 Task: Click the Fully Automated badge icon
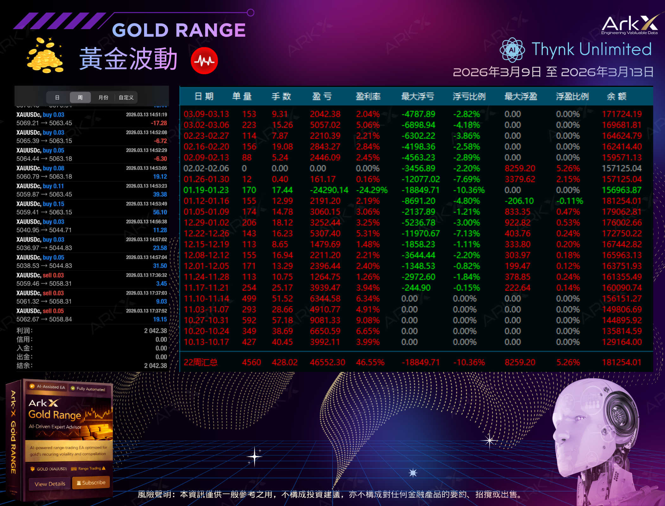pos(73,388)
